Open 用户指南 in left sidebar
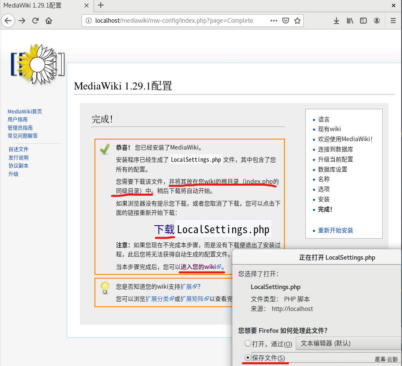 pos(18,120)
